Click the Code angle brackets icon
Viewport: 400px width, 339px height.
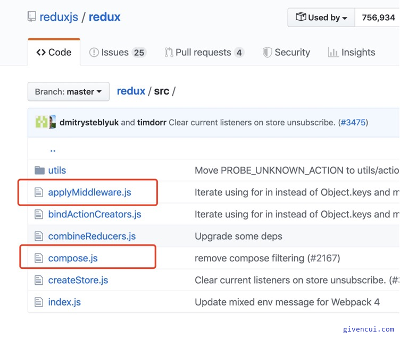pyautogui.click(x=41, y=52)
